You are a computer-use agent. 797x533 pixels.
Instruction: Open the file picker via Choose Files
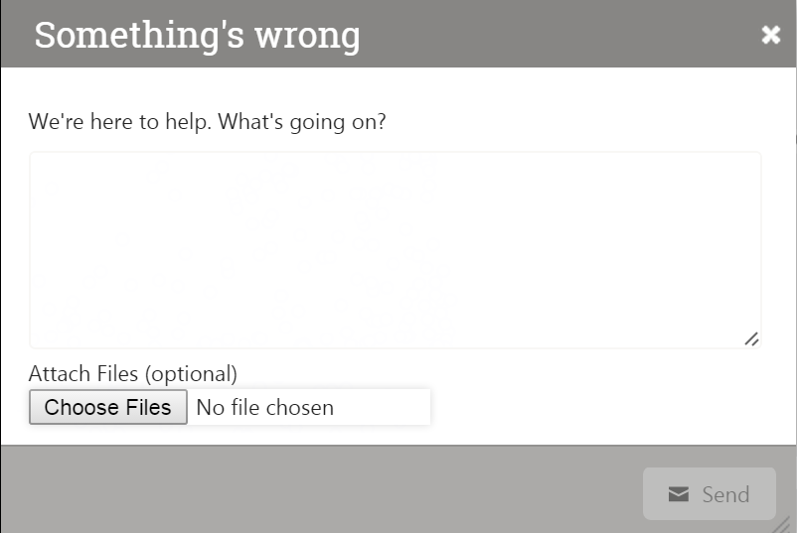pos(107,407)
